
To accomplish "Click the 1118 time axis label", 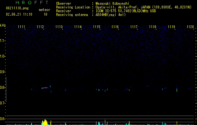I will [153, 27].
